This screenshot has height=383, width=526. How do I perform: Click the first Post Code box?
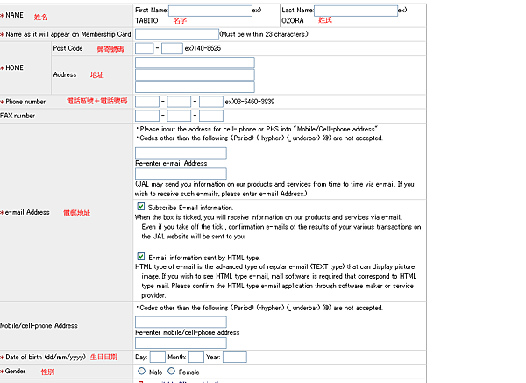(145, 48)
